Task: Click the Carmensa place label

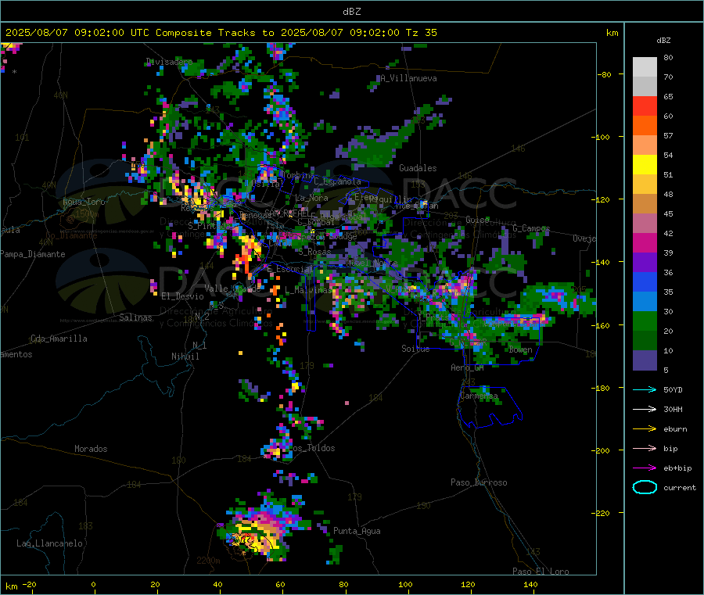Action: click(479, 396)
